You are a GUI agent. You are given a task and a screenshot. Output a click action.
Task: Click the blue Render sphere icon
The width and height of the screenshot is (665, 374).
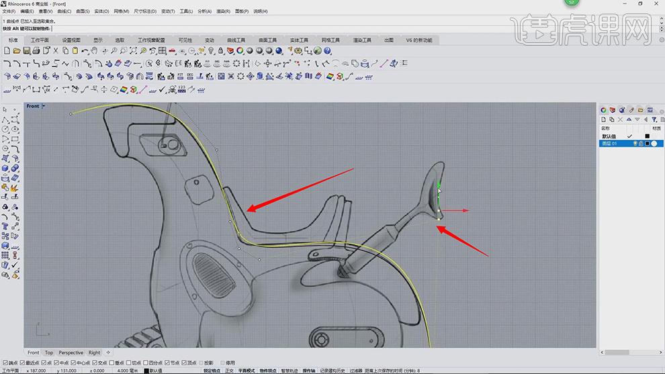coord(279,51)
